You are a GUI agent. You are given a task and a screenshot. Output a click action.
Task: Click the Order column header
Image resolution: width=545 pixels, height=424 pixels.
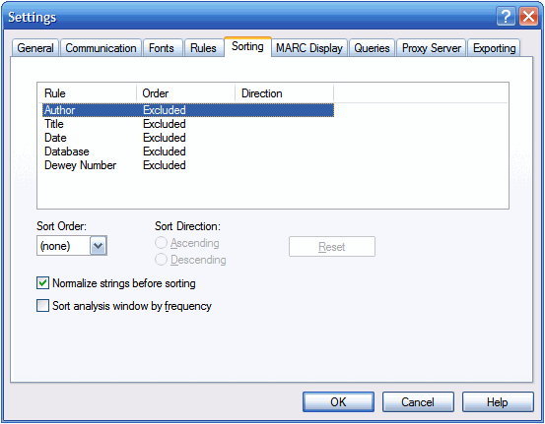coord(185,93)
